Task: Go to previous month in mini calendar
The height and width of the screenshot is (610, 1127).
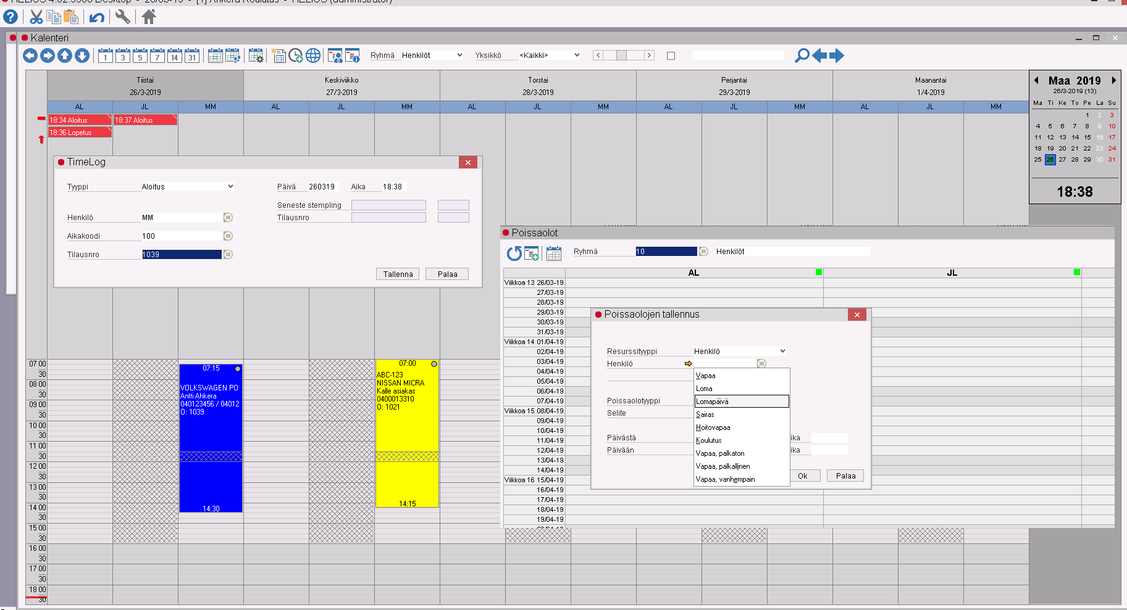Action: coord(1036,80)
